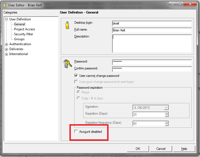
Task: Select Date / # of days radio button
Action: [x=78, y=98]
